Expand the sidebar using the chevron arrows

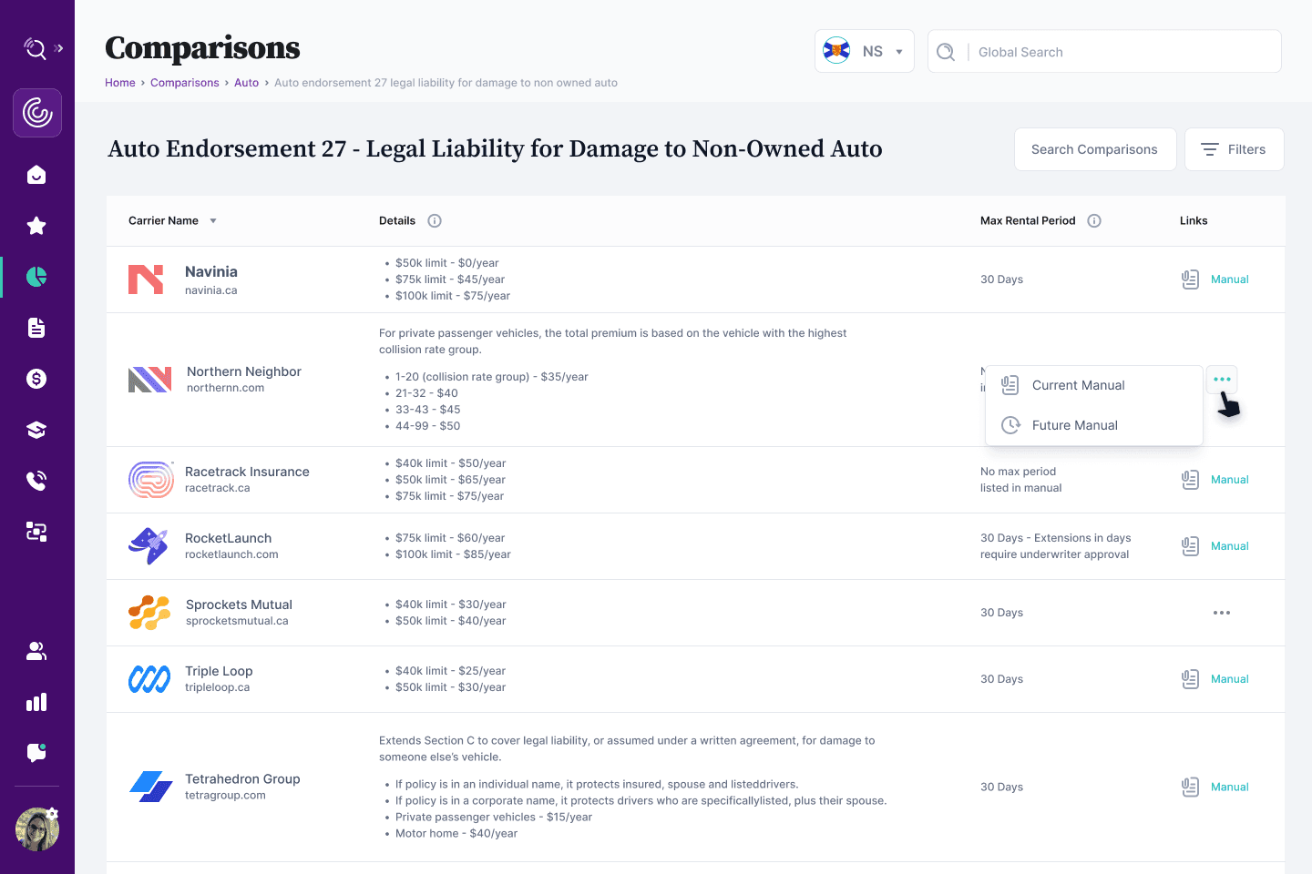click(59, 48)
